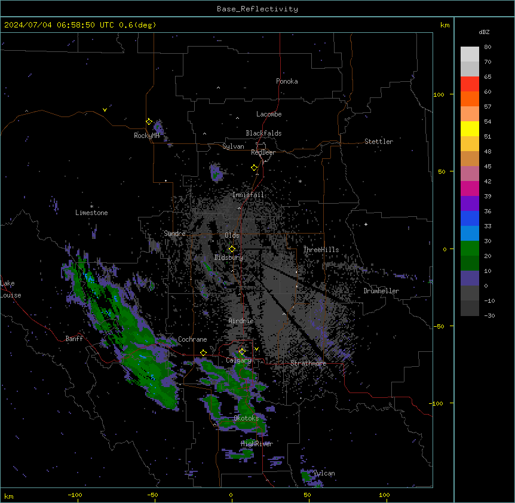The width and height of the screenshot is (515, 503).
Task: Click the Calgary city label
Action: [238, 360]
